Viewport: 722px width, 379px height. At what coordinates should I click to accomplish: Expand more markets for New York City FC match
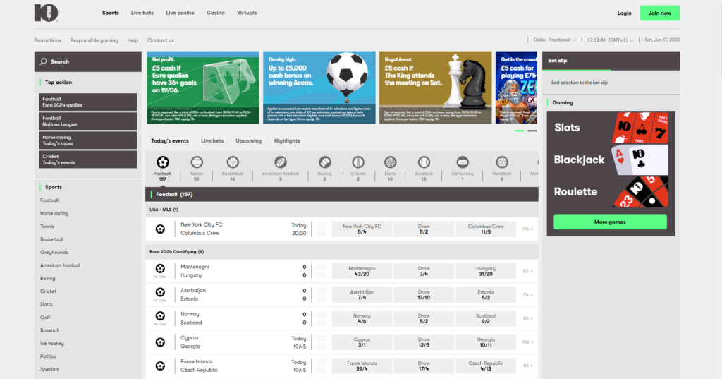527,229
